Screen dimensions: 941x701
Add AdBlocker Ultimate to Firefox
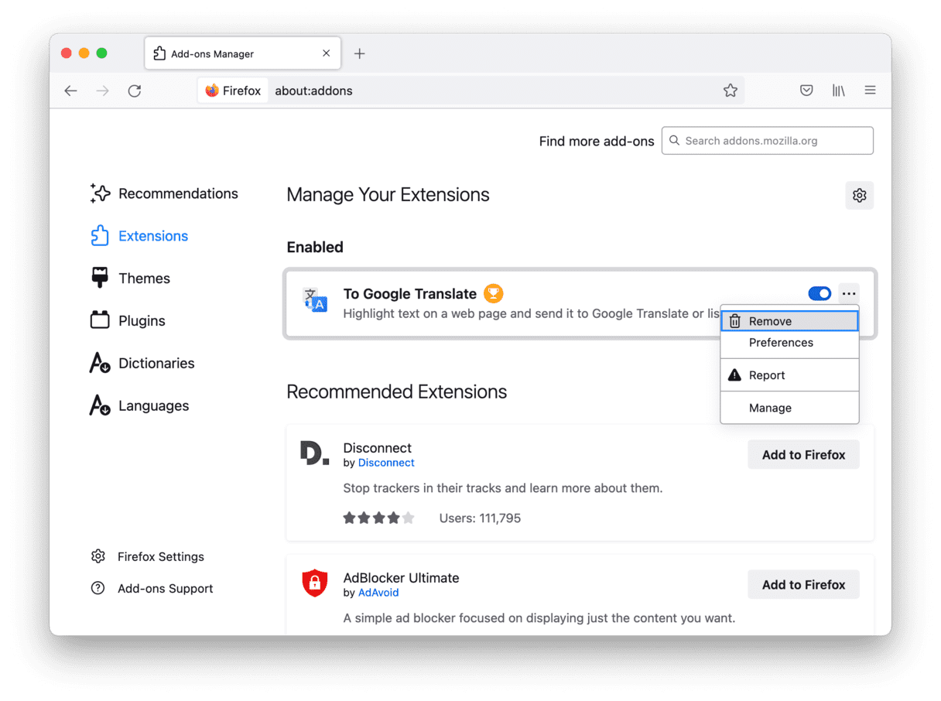[x=803, y=585]
